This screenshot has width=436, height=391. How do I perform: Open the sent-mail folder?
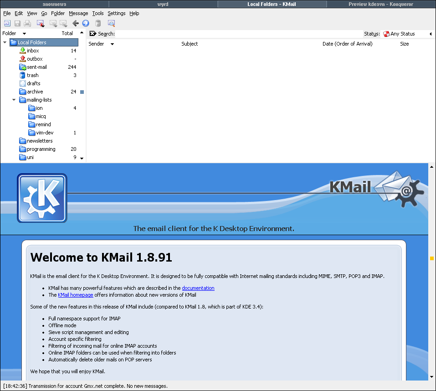point(37,67)
